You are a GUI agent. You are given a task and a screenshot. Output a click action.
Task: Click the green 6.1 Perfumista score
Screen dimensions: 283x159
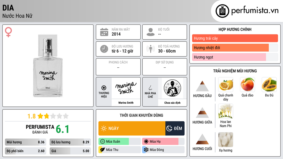pyautogui.click(x=62, y=129)
